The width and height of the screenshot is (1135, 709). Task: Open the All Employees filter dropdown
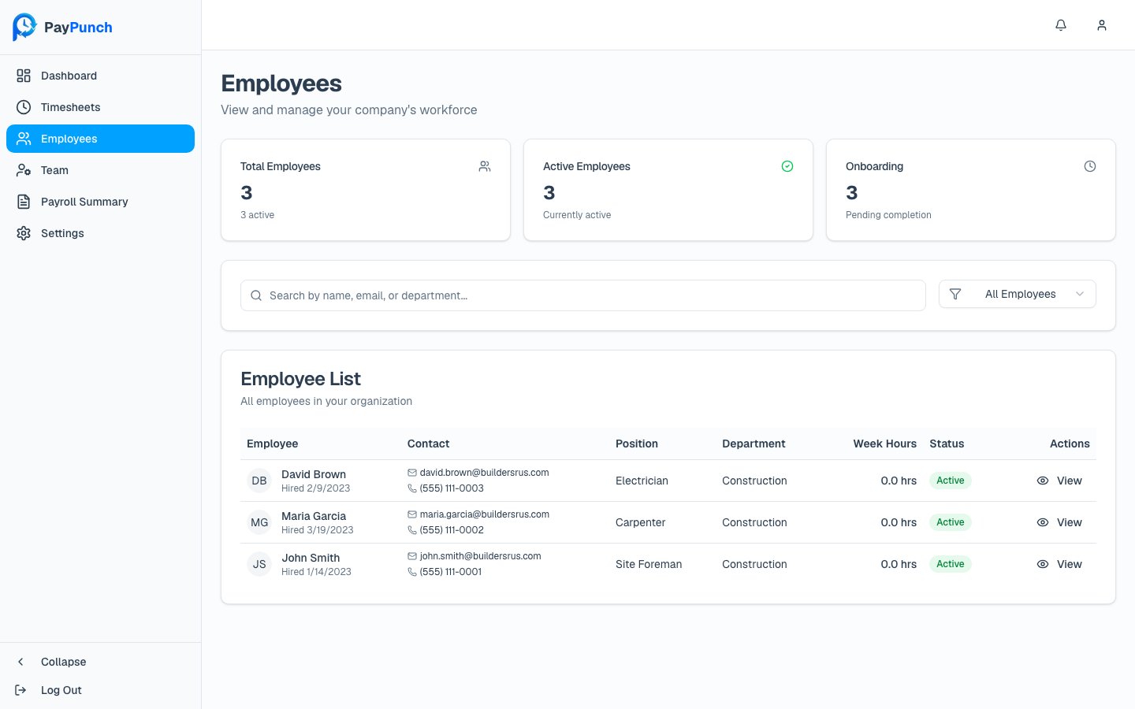pos(1018,294)
